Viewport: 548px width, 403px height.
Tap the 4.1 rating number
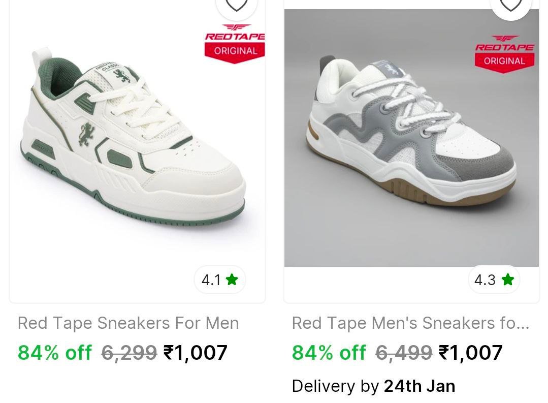tap(211, 280)
